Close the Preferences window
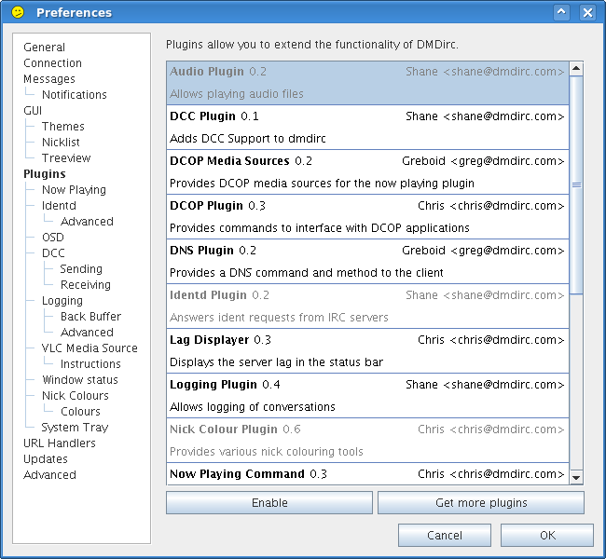This screenshot has height=559, width=606. pyautogui.click(x=587, y=12)
